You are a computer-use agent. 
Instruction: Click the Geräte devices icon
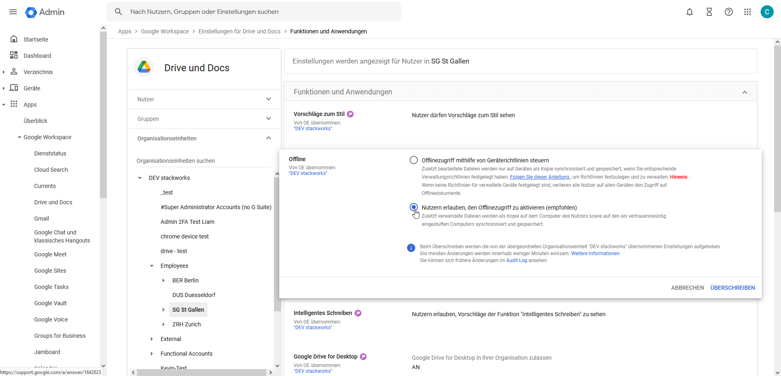click(14, 88)
